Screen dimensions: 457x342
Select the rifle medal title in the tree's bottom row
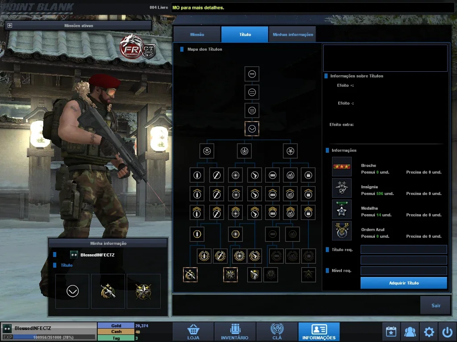(190, 275)
